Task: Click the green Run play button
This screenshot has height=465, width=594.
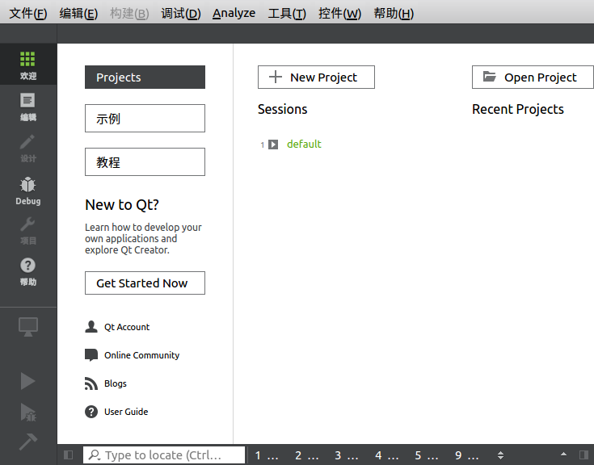Action: [28, 381]
